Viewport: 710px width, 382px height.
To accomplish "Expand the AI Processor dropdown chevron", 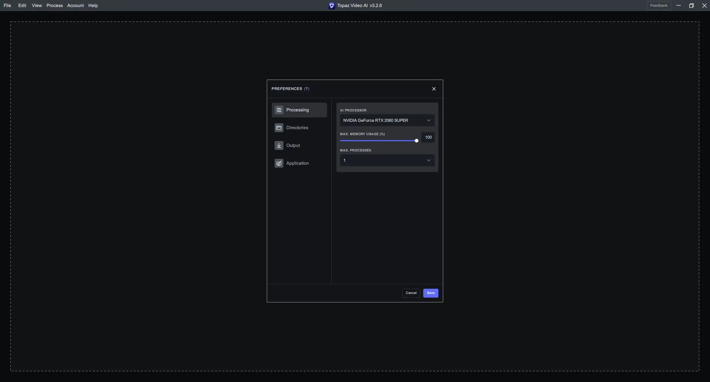I will [x=429, y=120].
